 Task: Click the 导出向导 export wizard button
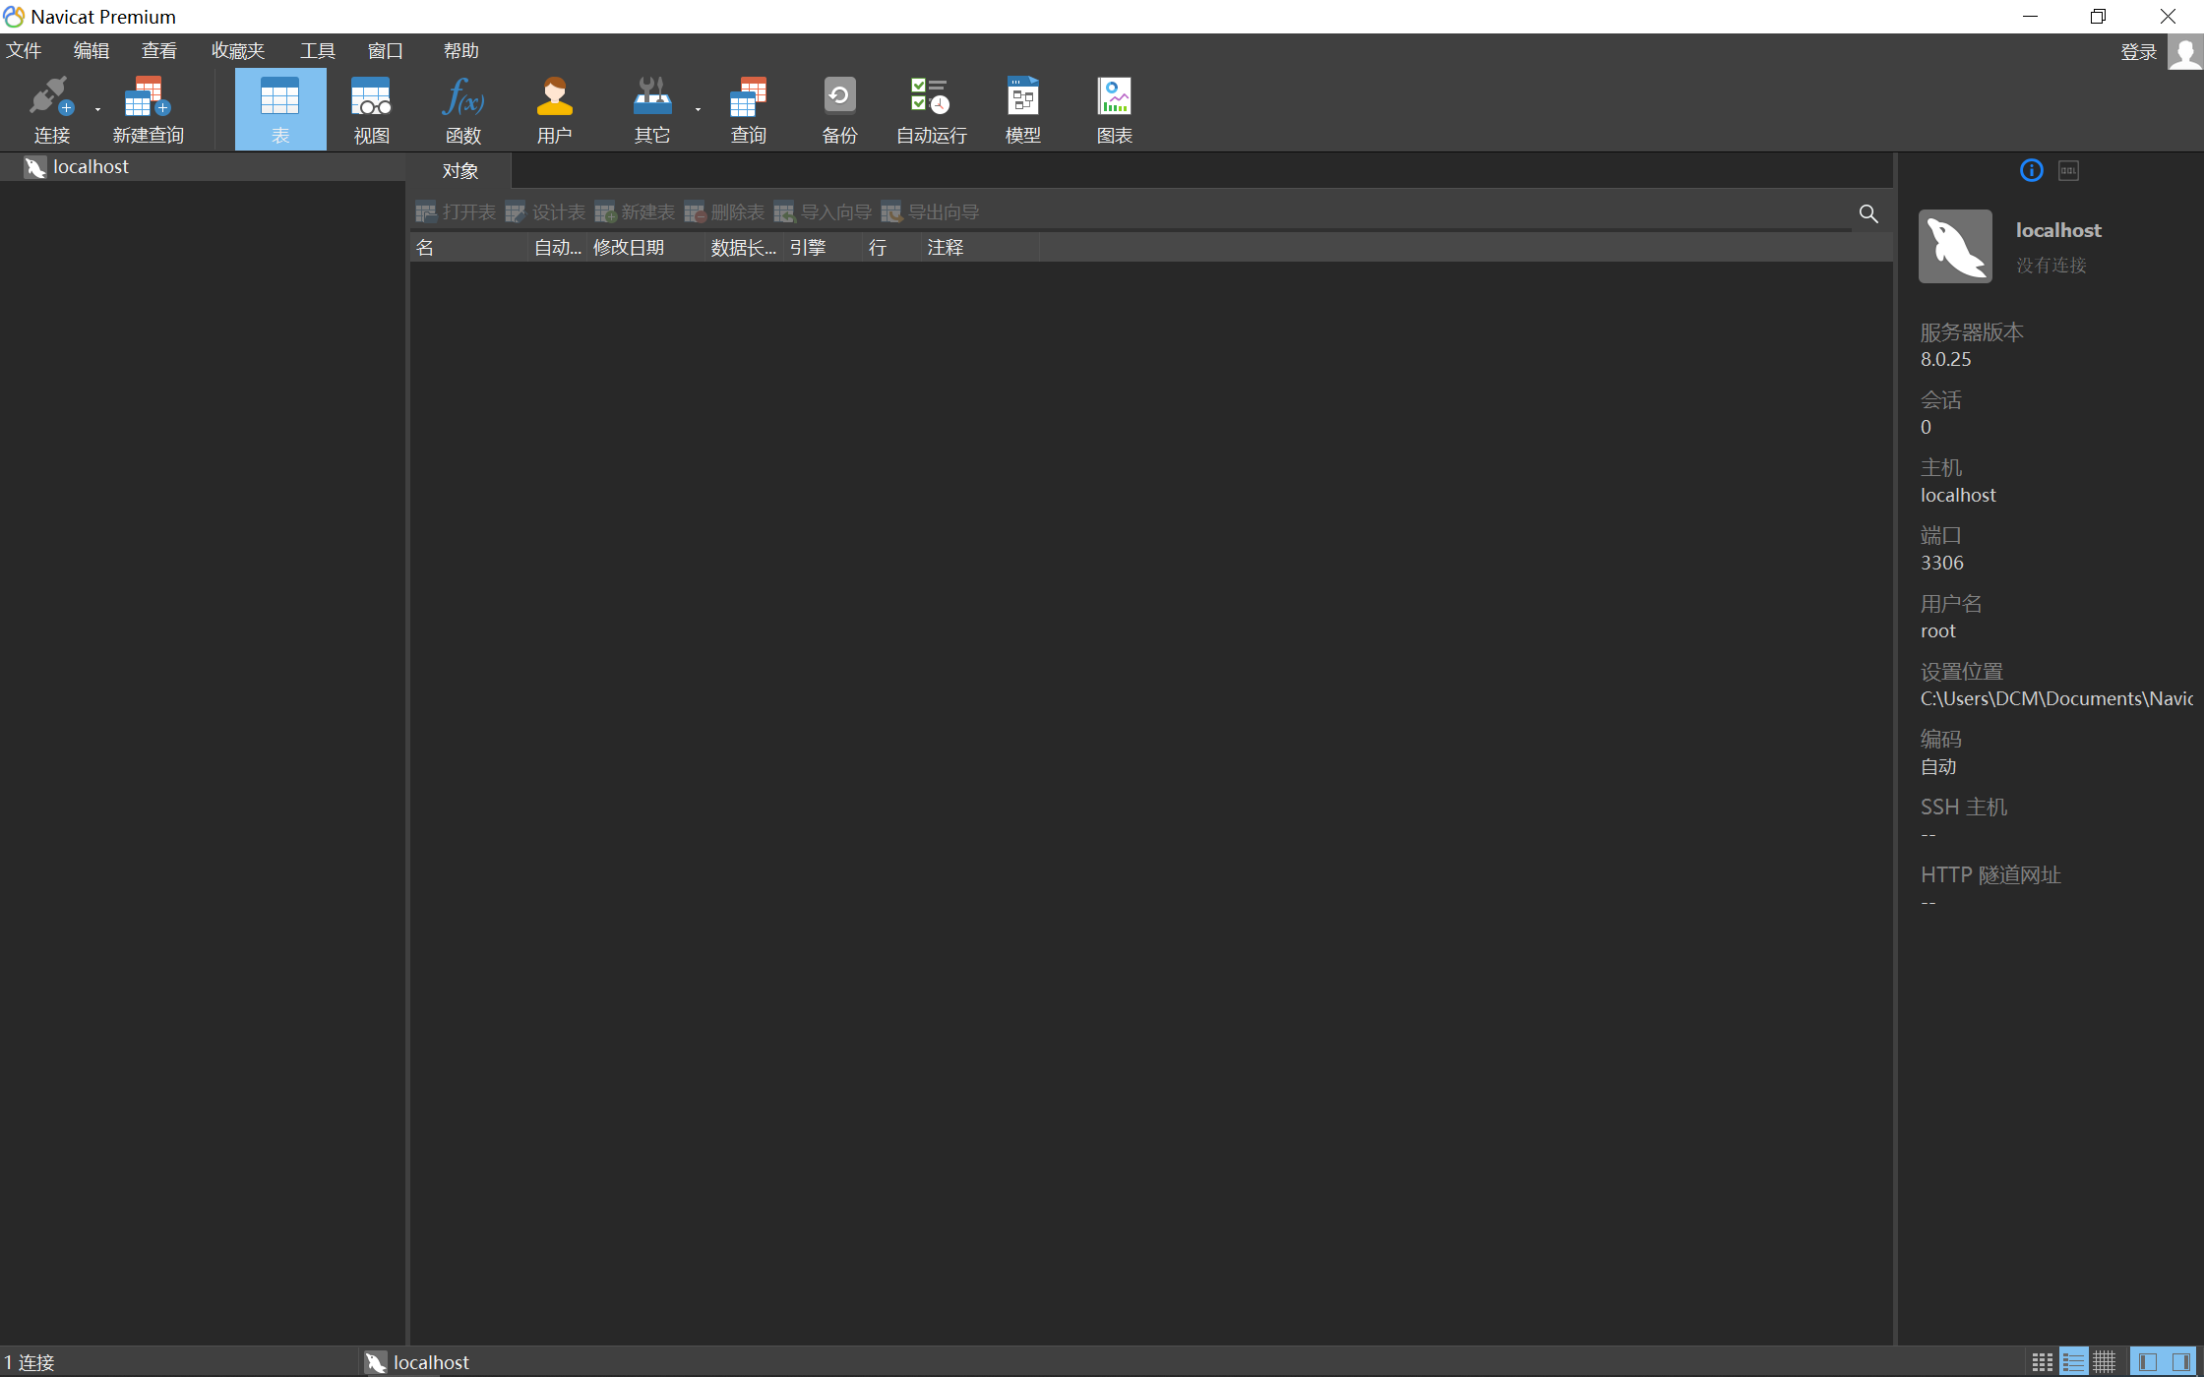click(x=930, y=212)
